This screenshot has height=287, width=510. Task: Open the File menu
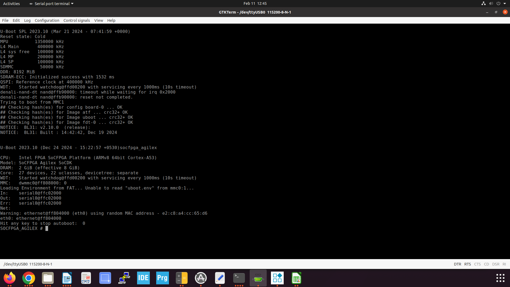[5, 20]
